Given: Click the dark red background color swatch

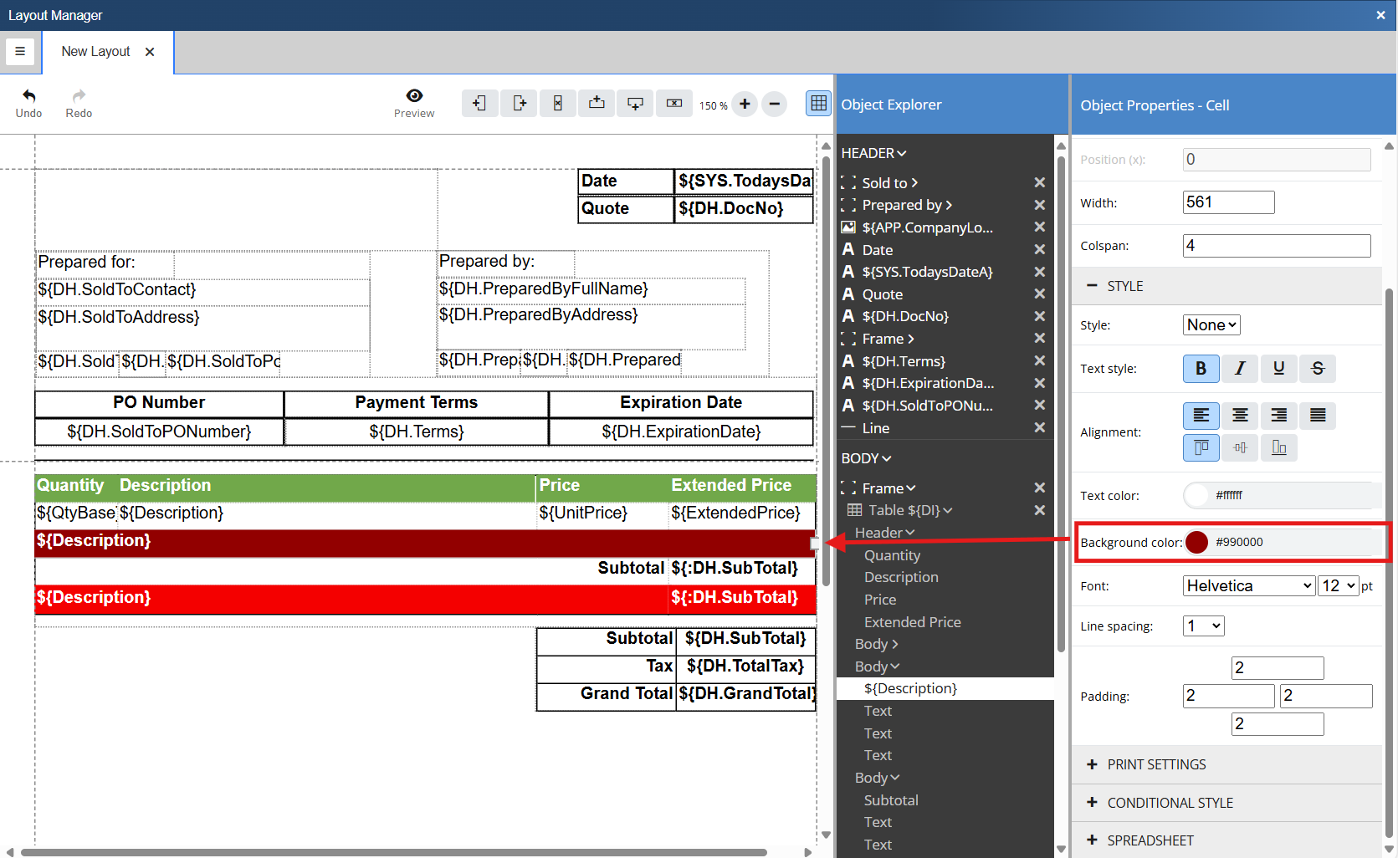Looking at the screenshot, I should coord(1196,543).
